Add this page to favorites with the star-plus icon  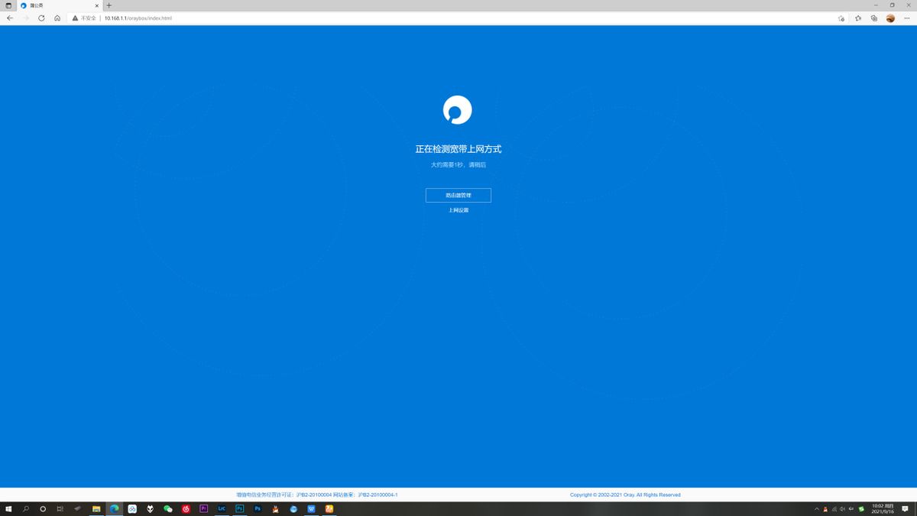tap(841, 18)
